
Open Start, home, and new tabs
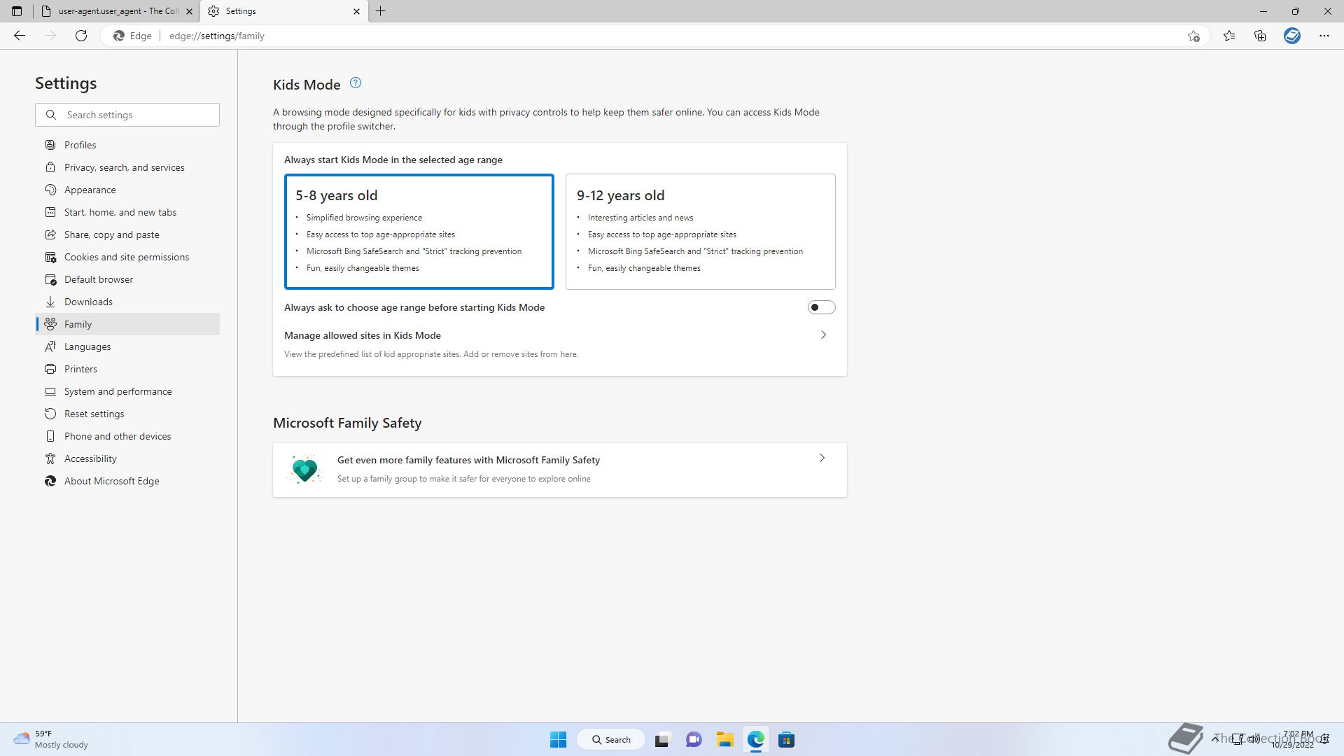point(127,212)
